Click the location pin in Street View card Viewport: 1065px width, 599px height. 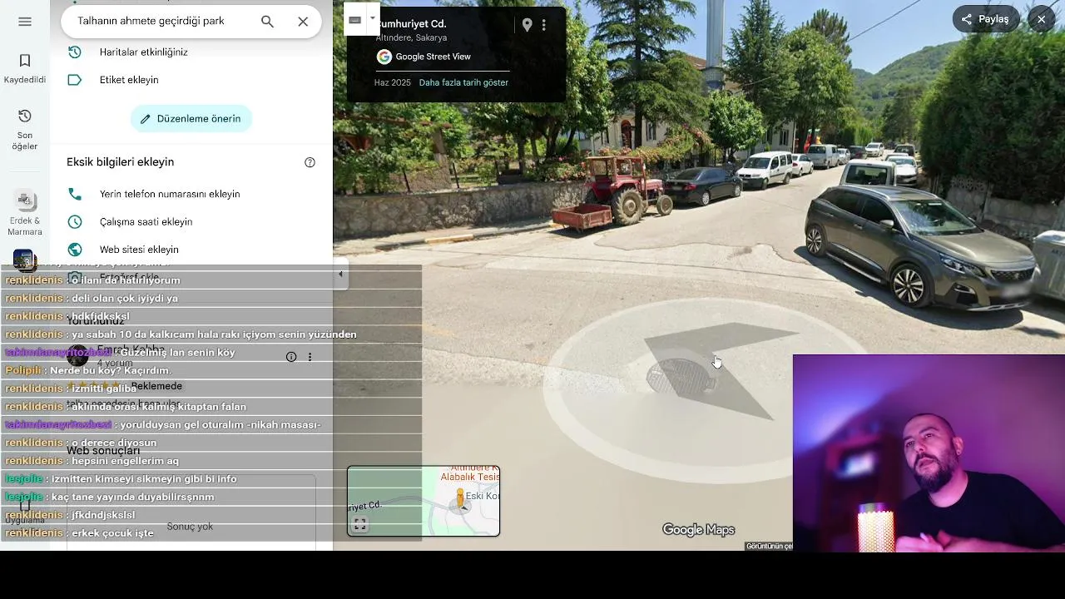tap(527, 25)
